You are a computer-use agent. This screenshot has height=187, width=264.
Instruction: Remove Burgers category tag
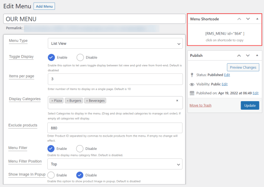tap(67, 101)
